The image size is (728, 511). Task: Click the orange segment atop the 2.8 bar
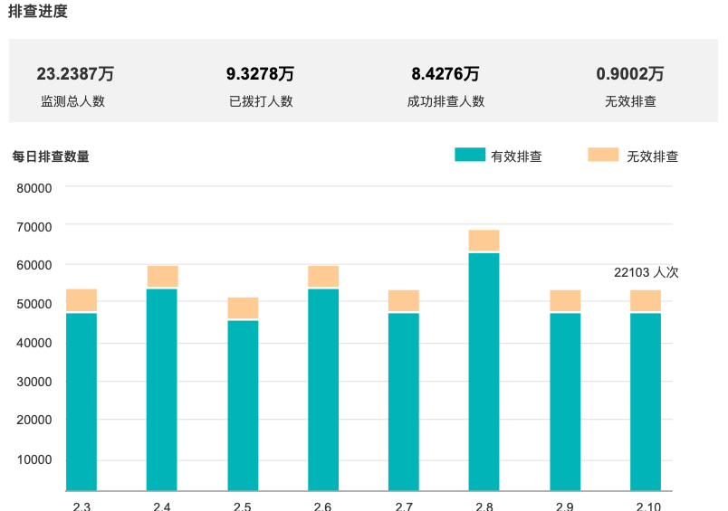click(484, 241)
